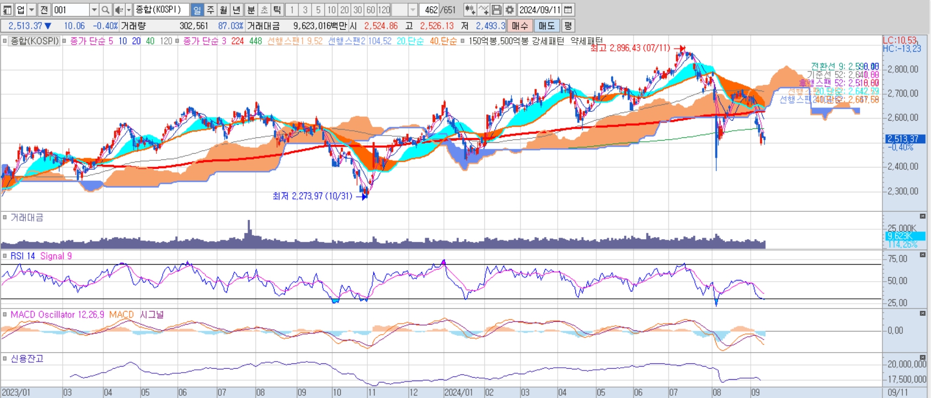Expand the code 001 dropdown arrow
931x398 pixels.
(94, 10)
